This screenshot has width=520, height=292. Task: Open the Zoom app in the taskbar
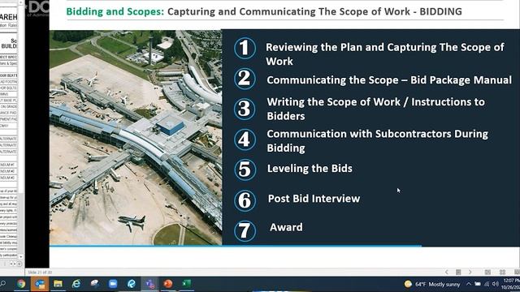point(113,284)
